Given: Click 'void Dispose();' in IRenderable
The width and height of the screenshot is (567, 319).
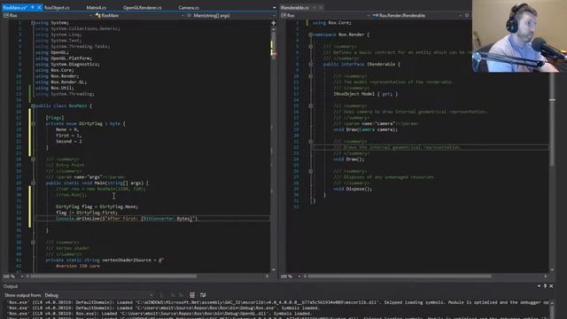Looking at the screenshot, I should [353, 189].
